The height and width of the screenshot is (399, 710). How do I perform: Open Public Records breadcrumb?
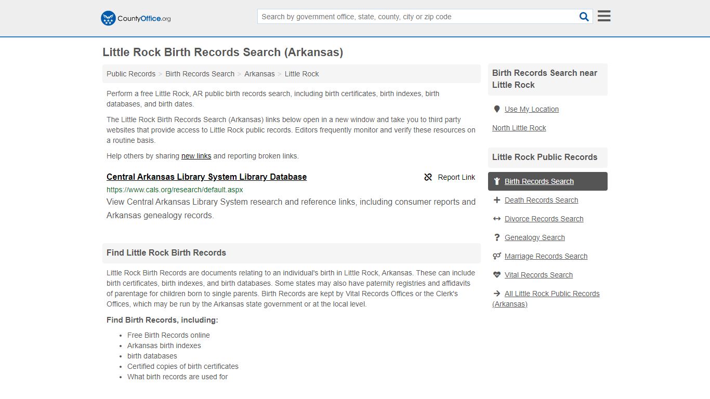click(x=131, y=74)
